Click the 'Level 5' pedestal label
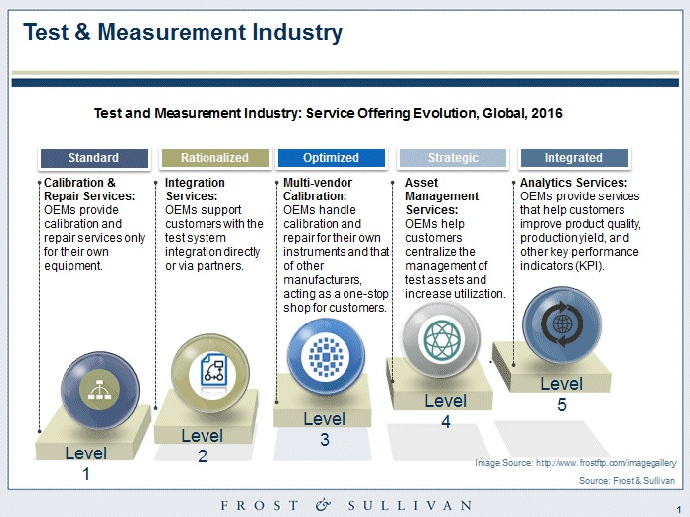Image resolution: width=690 pixels, height=517 pixels. [562, 394]
